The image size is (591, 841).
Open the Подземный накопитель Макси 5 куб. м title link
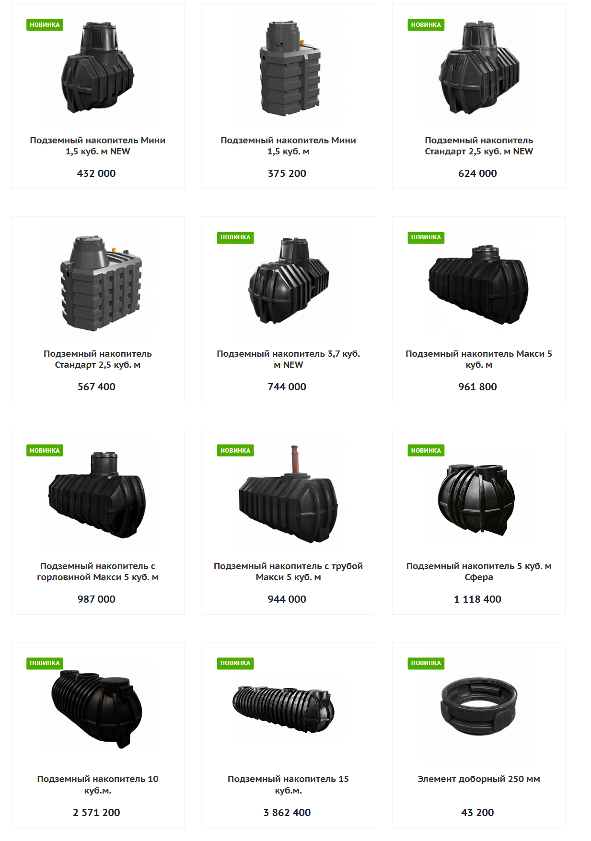tap(479, 359)
